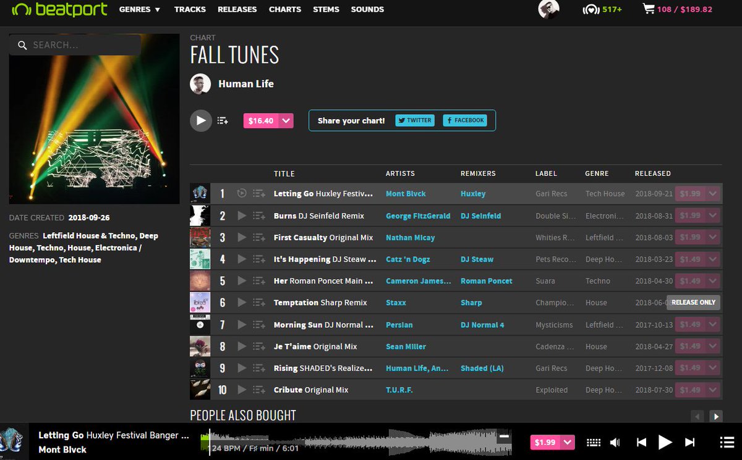The image size is (742, 460).
Task: Go to Stems in top navigation
Action: coord(326,9)
